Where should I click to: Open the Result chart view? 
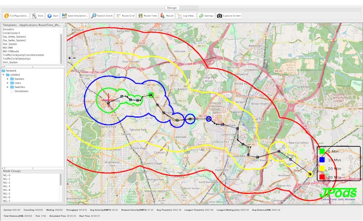click(167, 16)
